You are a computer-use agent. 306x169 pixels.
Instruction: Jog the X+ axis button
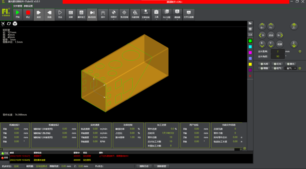coord(280,35)
